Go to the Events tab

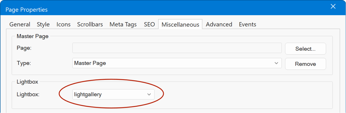point(247,24)
